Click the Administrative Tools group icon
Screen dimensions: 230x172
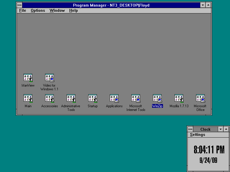71,98
